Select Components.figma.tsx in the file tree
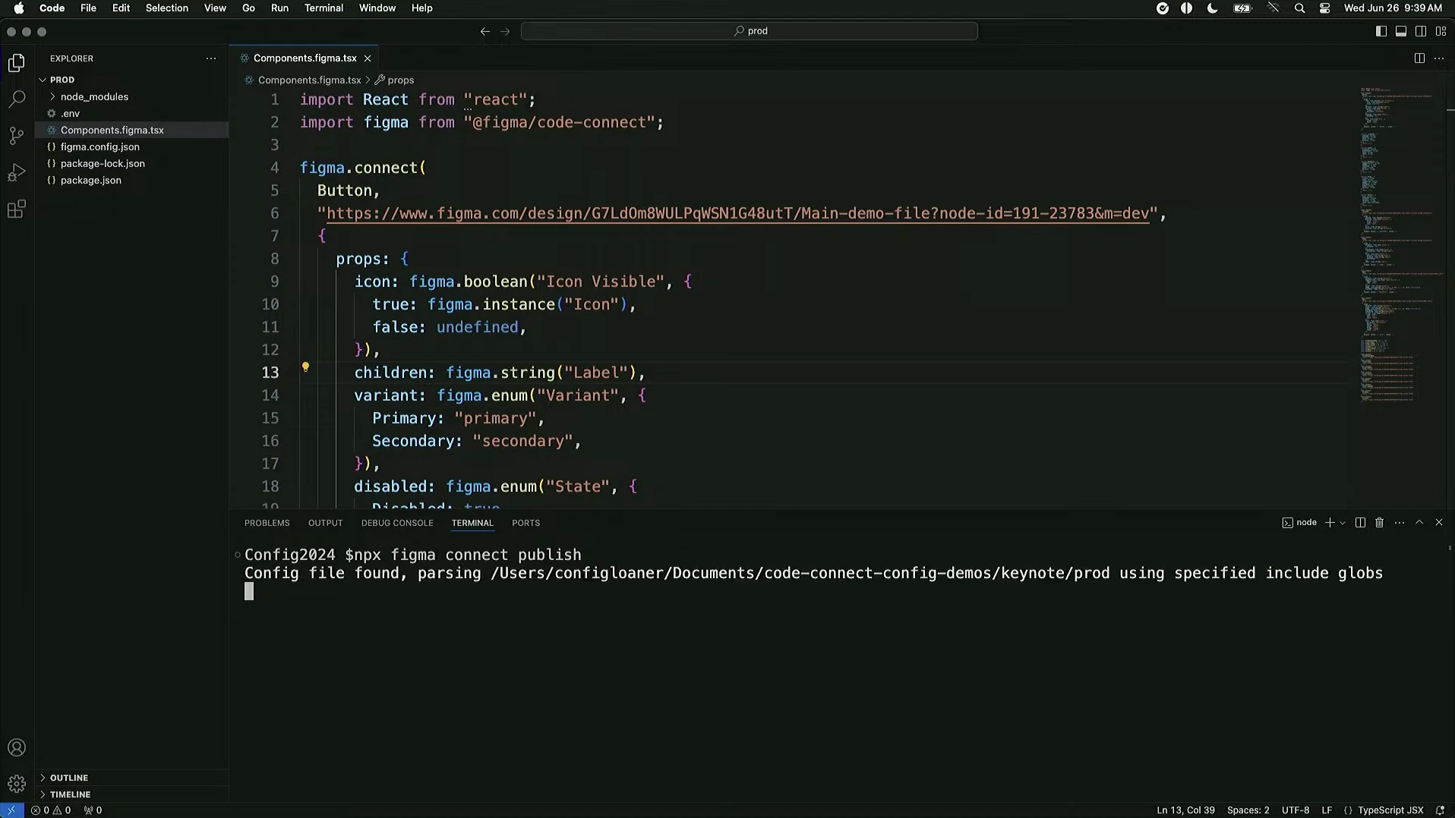 tap(131, 130)
